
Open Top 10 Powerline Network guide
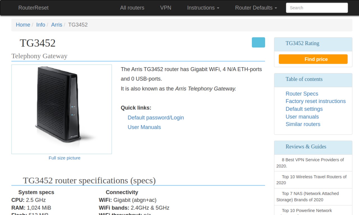313,211
